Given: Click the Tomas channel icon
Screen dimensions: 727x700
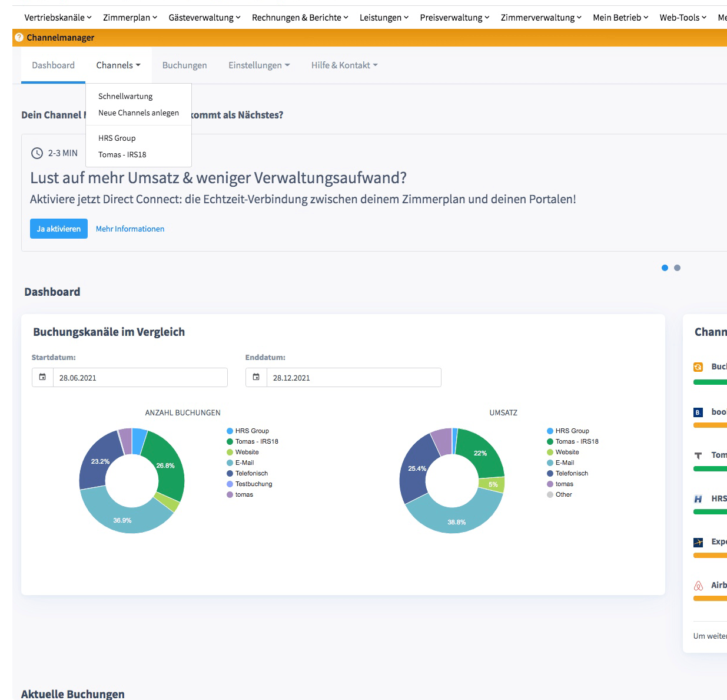Looking at the screenshot, I should click(x=698, y=455).
